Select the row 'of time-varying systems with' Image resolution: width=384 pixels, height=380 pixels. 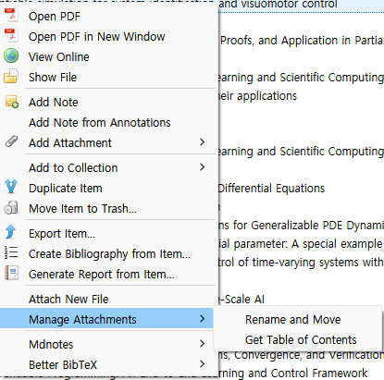302,263
